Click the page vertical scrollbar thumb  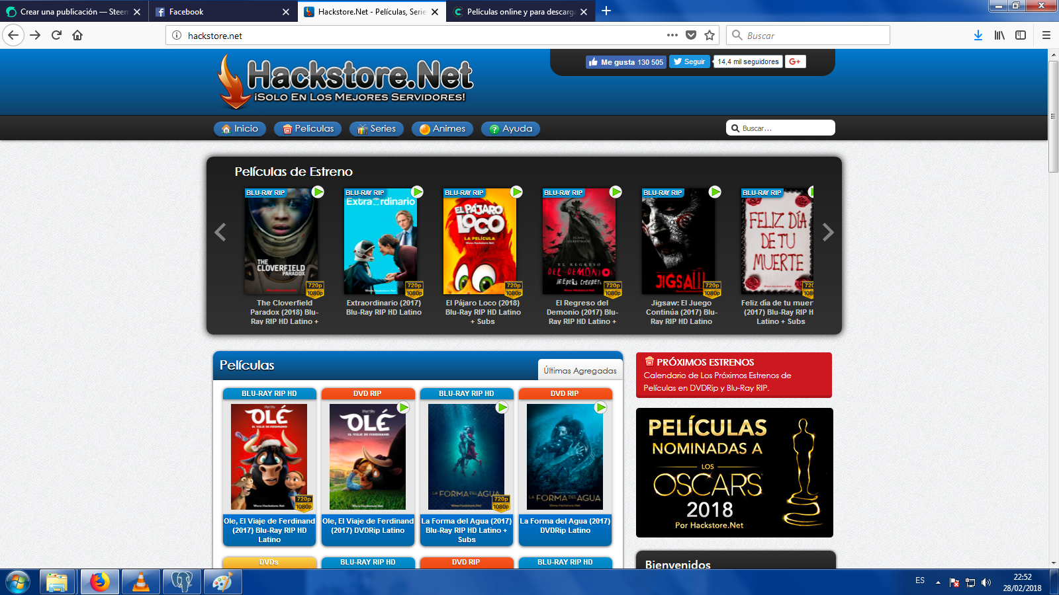point(1053,116)
